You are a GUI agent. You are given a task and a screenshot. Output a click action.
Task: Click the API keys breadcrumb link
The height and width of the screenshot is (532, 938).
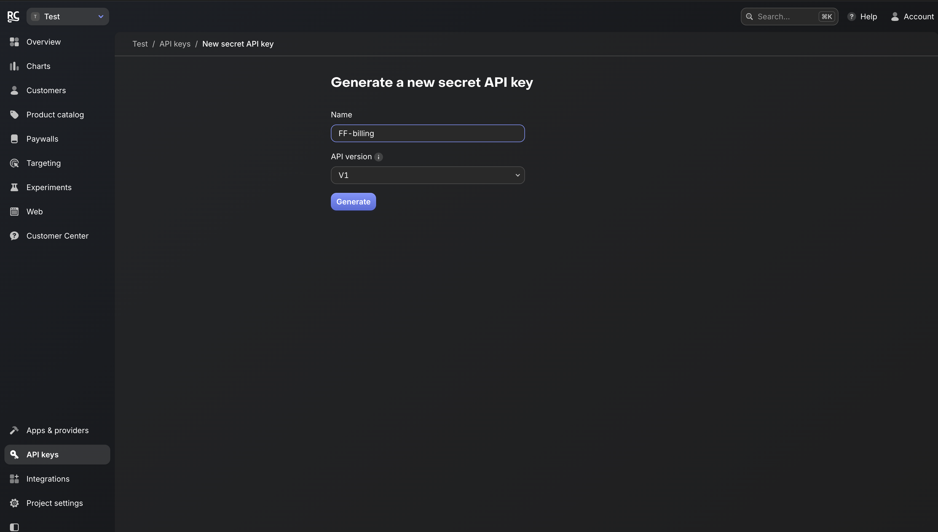(x=175, y=44)
